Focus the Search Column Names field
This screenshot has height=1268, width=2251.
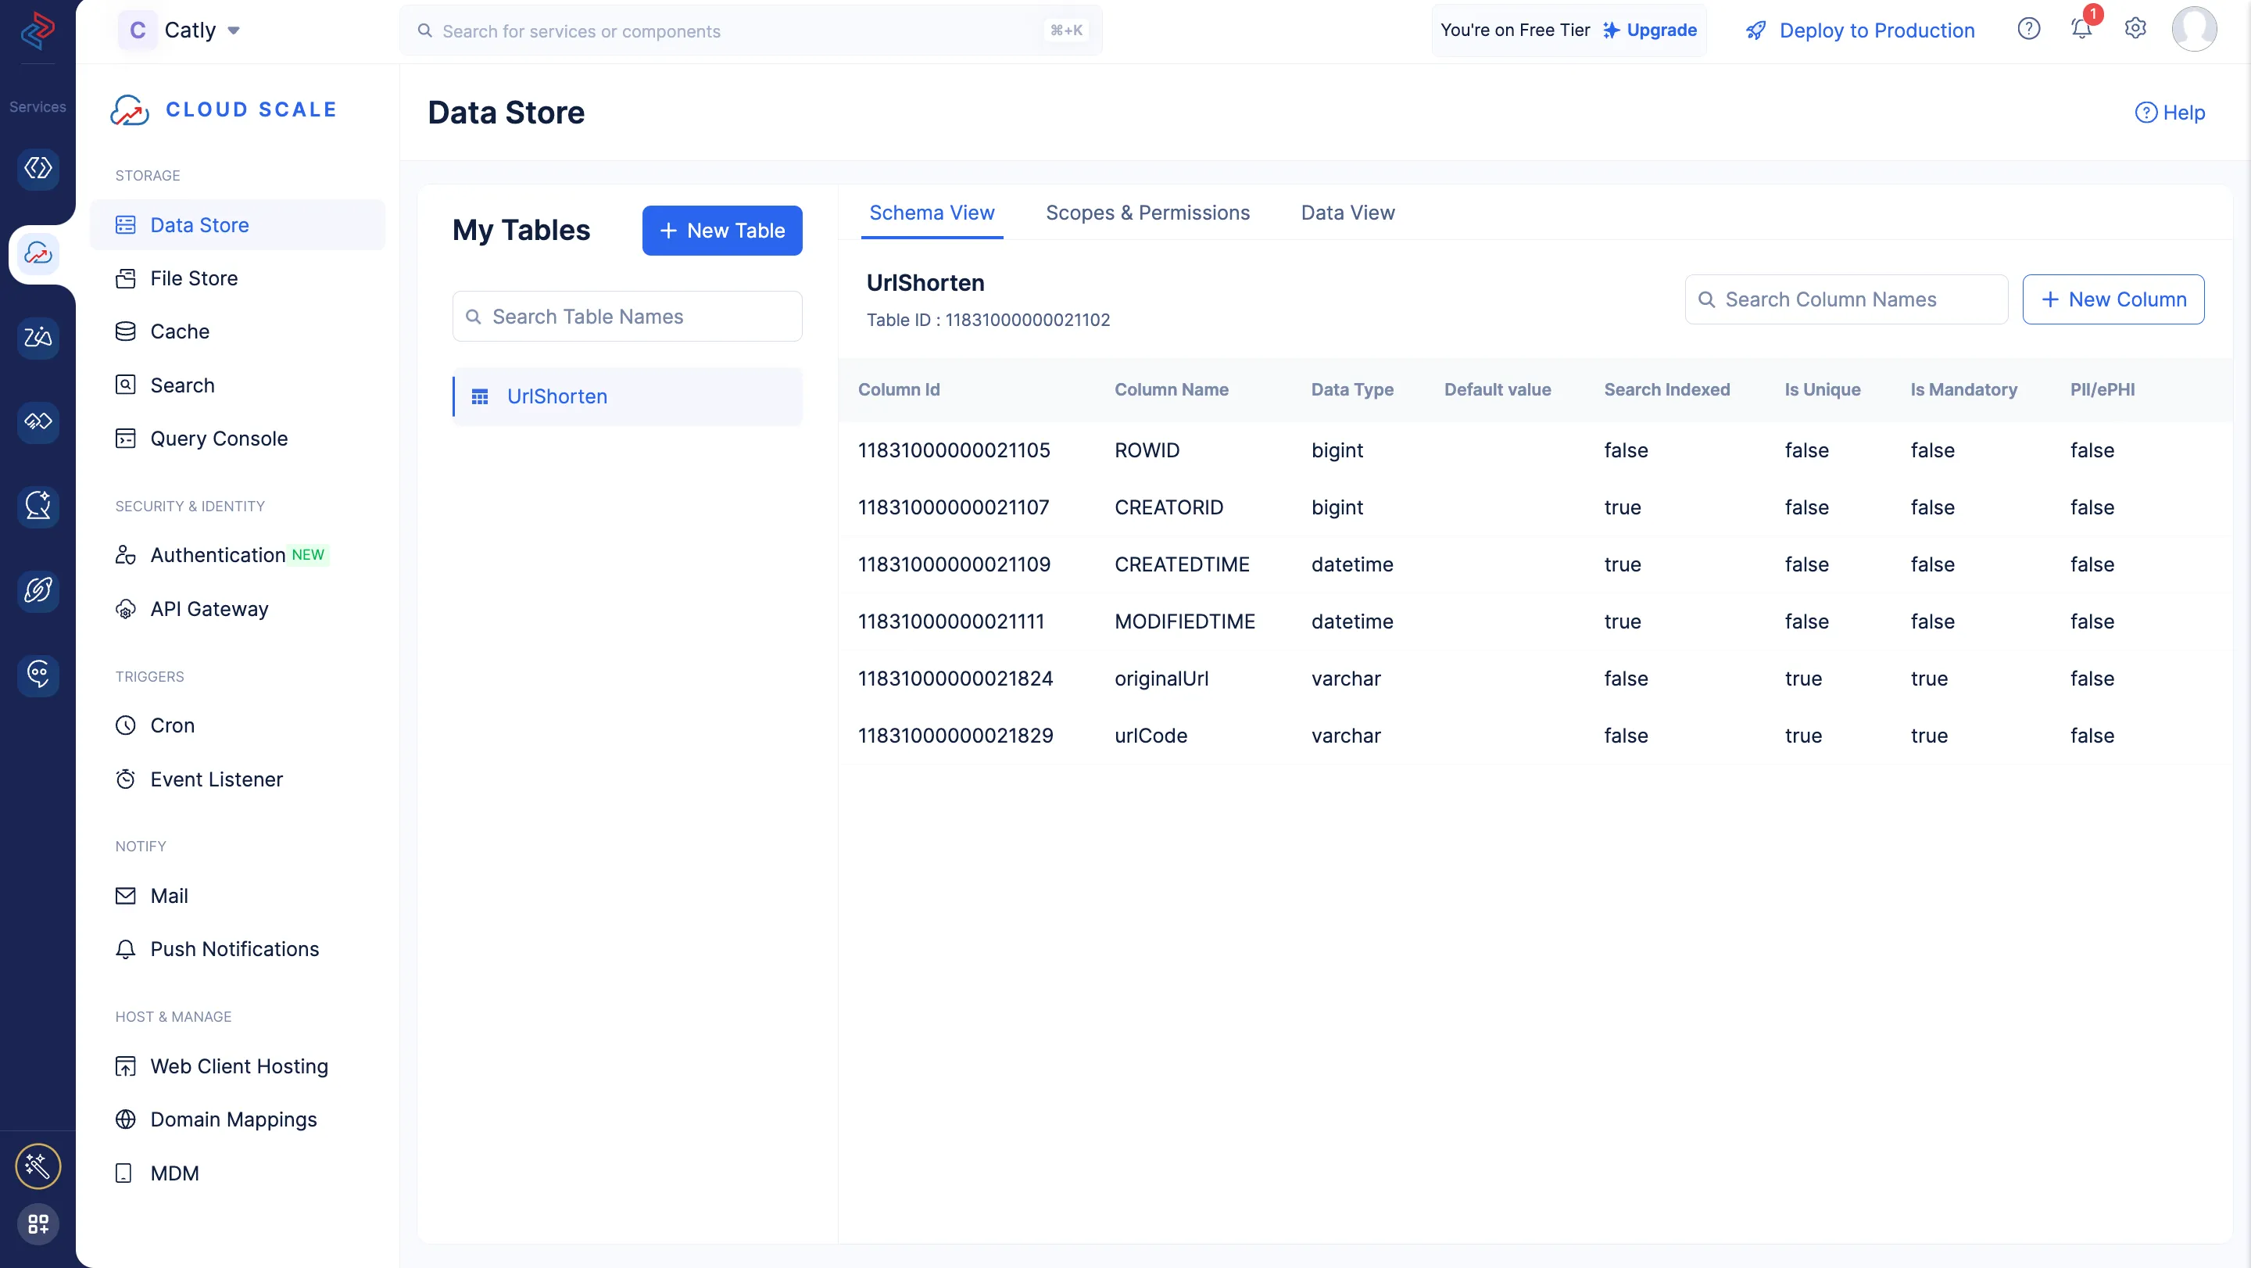(x=1845, y=299)
